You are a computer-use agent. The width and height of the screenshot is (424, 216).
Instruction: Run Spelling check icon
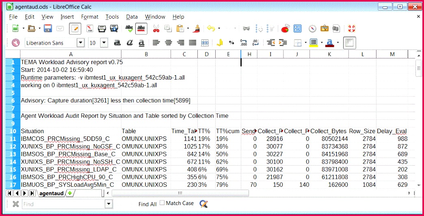(x=129, y=28)
